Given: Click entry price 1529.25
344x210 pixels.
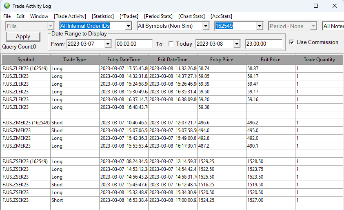Looking at the screenshot, I should click(x=206, y=161).
